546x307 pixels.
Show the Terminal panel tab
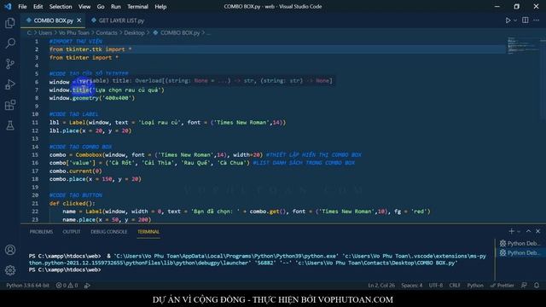pos(148,232)
